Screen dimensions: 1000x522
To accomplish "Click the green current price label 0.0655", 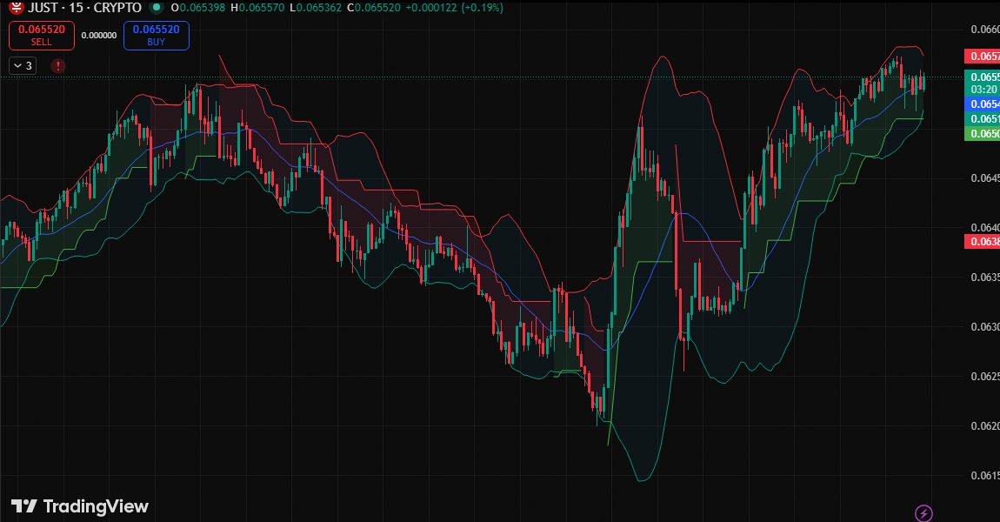I will [982, 77].
